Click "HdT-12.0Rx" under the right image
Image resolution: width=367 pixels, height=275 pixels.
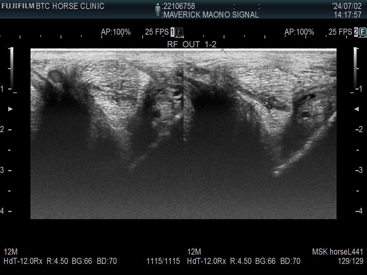pyautogui.click(x=206, y=261)
